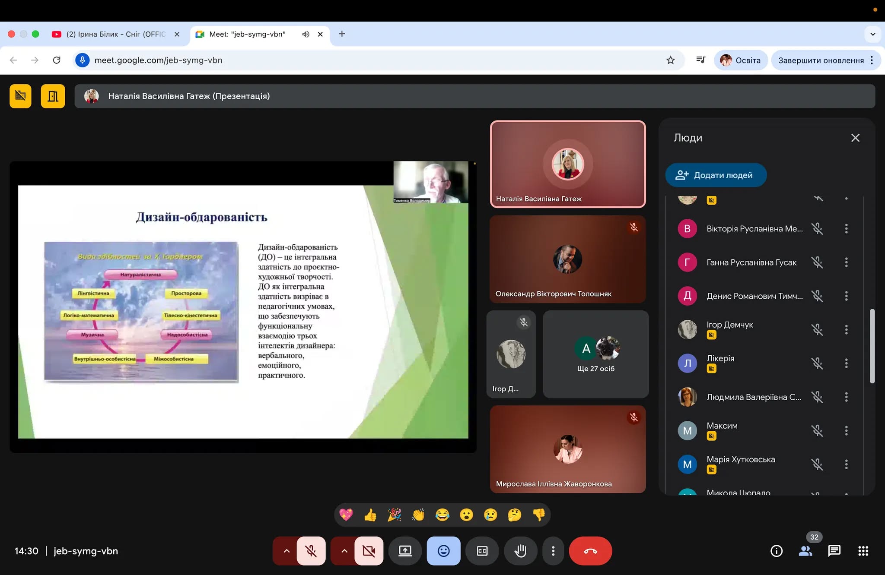Click the red leave call button
This screenshot has width=885, height=575.
click(x=590, y=551)
